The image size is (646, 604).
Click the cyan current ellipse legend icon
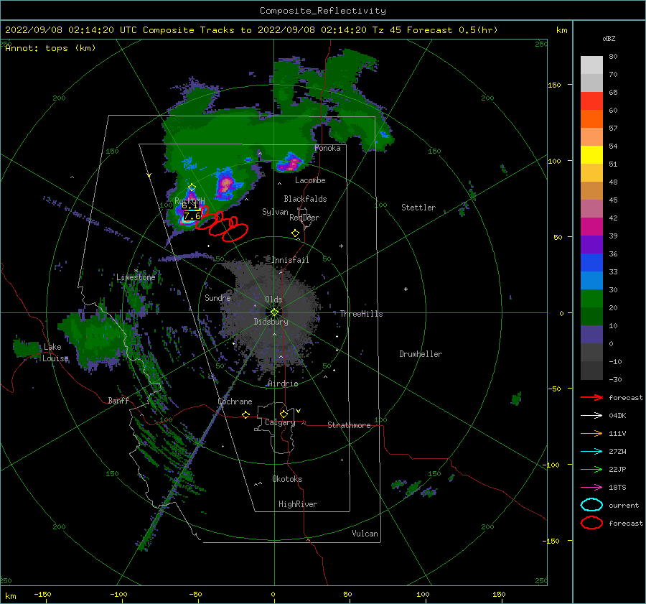591,505
